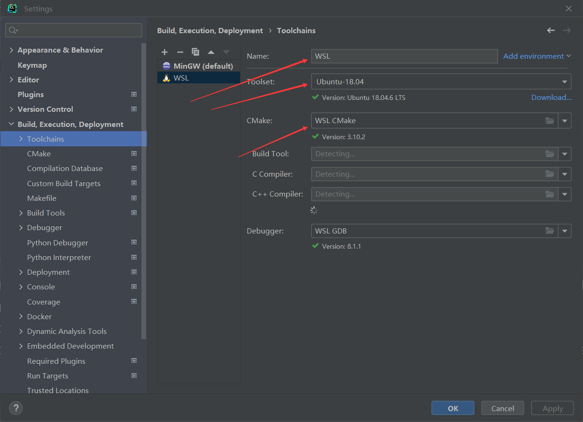583x422 pixels.
Task: Navigate forward with right arrow
Action: point(567,30)
